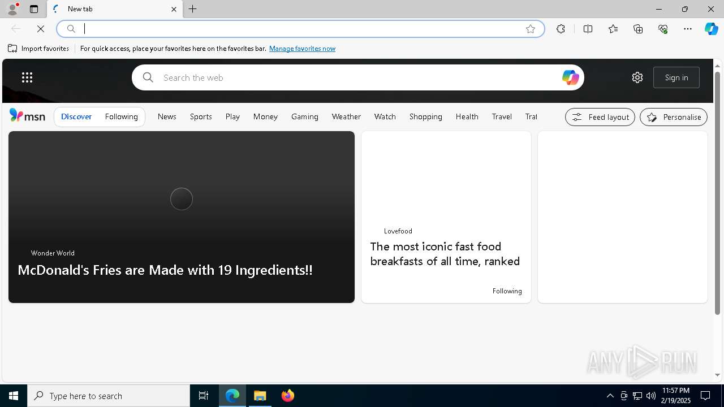724x407 pixels.
Task: Click Wonder World source label
Action: click(53, 253)
